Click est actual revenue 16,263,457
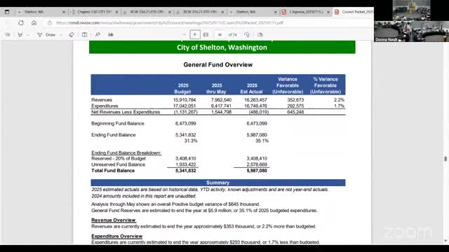This screenshot has height=252, width=449. [255, 100]
